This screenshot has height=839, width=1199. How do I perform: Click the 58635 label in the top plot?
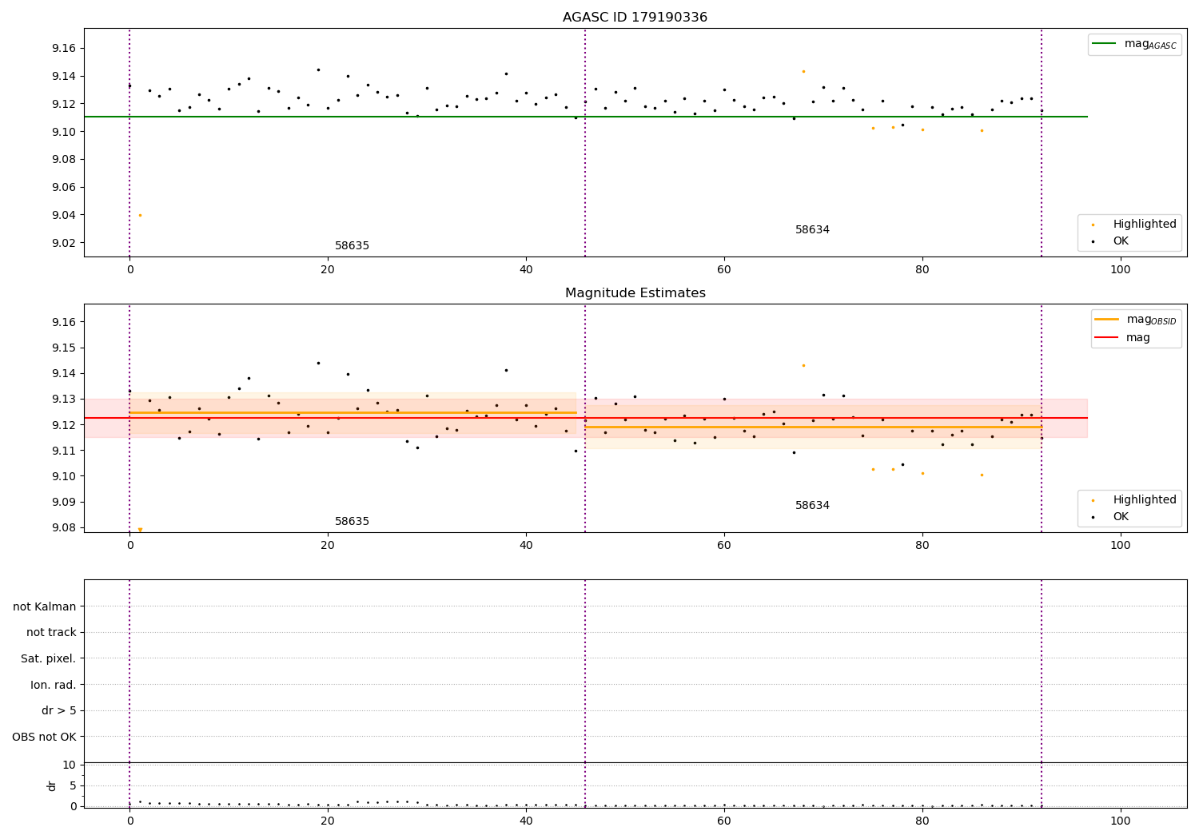[352, 246]
